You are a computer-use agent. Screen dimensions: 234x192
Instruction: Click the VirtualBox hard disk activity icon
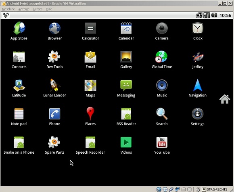[159, 189]
